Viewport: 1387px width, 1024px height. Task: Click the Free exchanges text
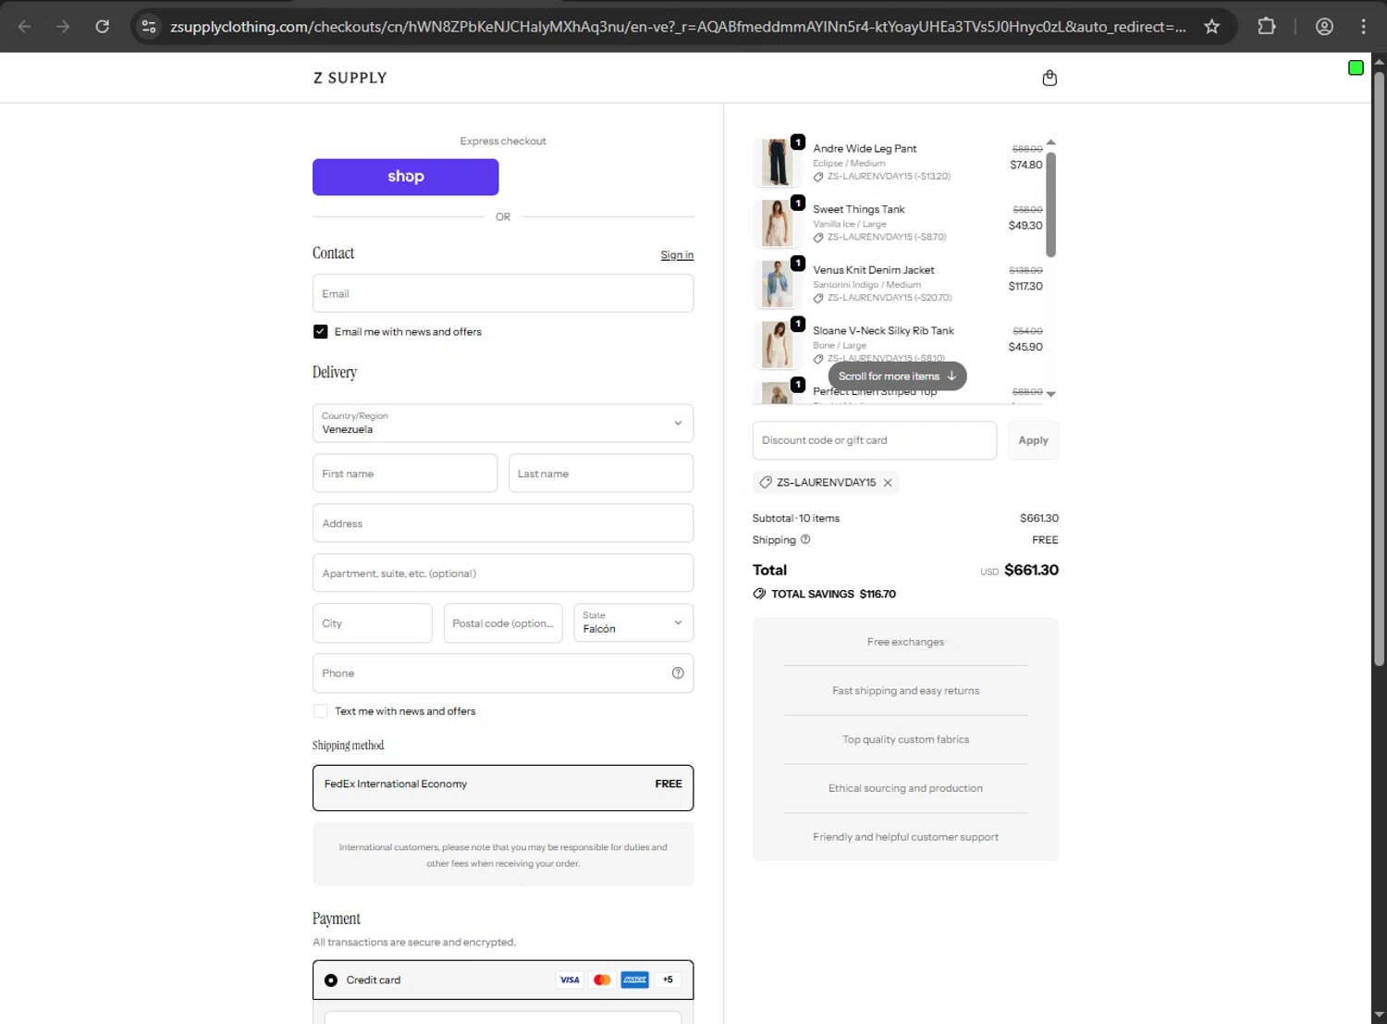tap(905, 642)
